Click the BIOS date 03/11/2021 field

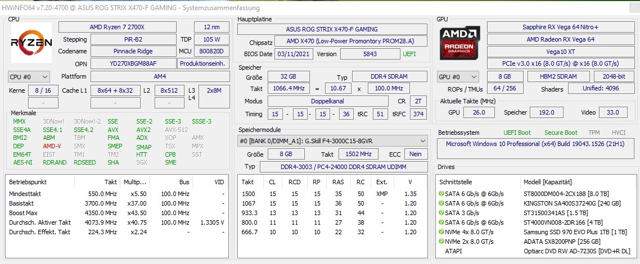pos(294,54)
